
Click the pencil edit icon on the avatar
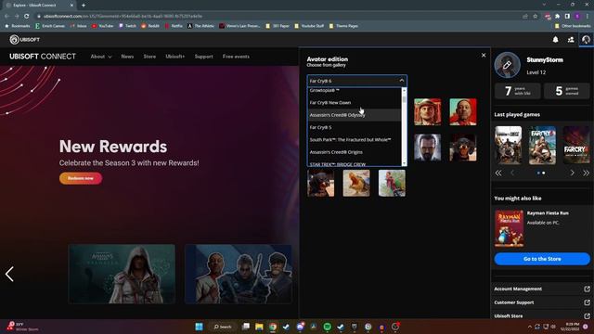pyautogui.click(x=507, y=65)
